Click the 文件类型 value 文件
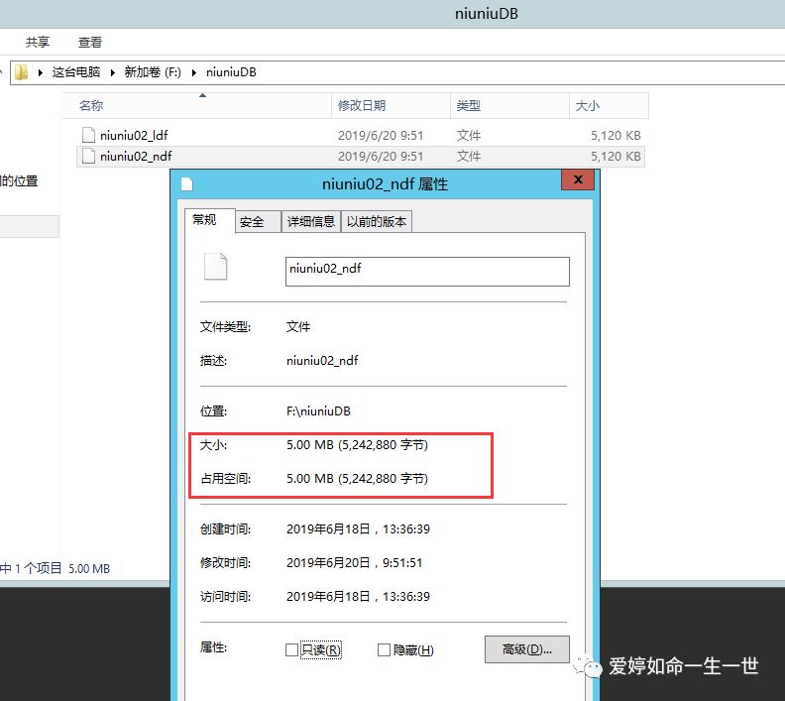This screenshot has height=701, width=785. tap(298, 327)
